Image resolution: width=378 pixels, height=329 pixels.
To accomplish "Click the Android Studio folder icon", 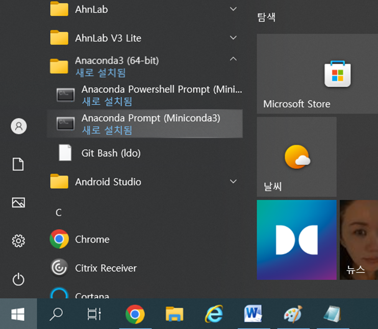I will (x=59, y=181).
